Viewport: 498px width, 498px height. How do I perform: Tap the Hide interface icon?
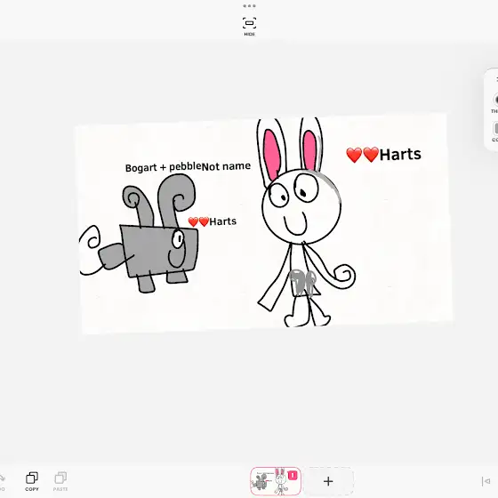[249, 26]
